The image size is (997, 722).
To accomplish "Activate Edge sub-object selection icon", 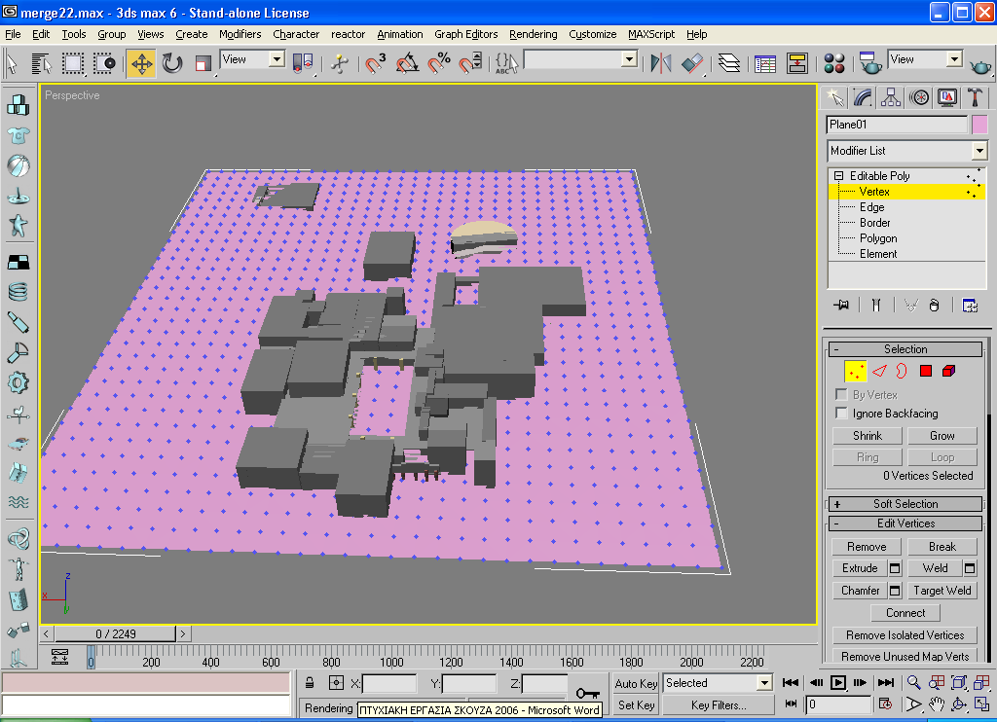I will click(879, 371).
